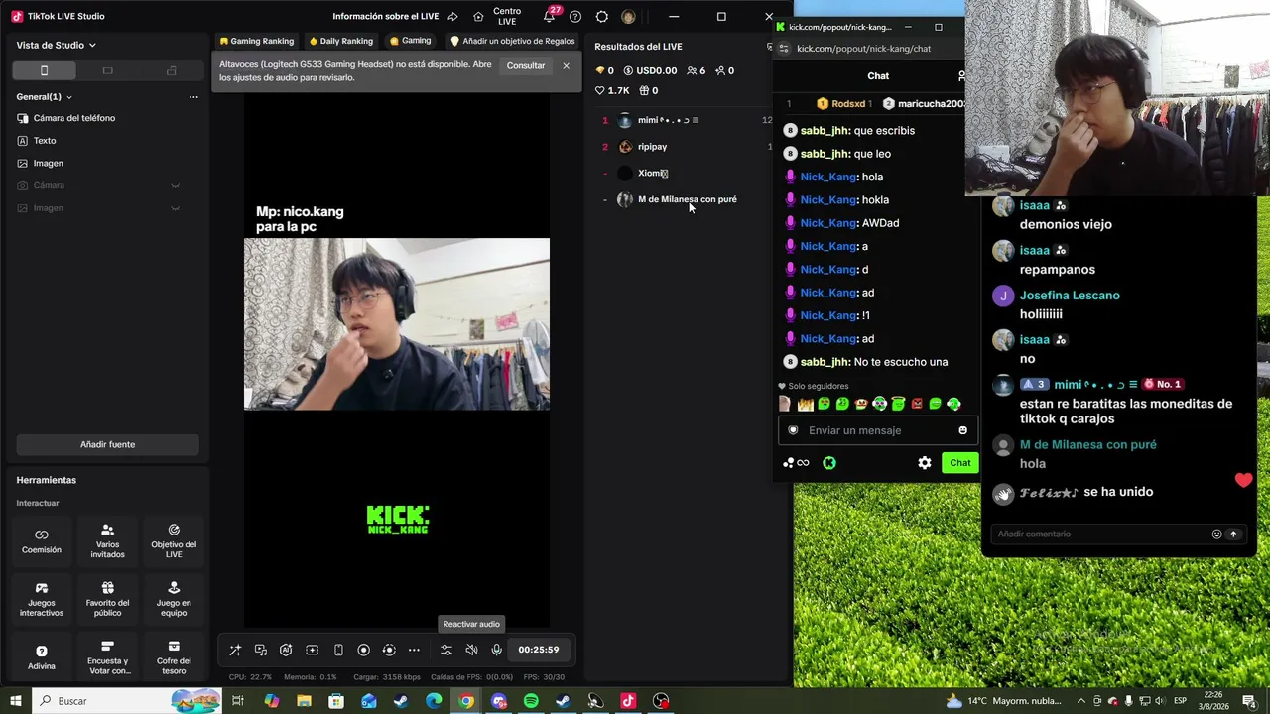Start recording with the record icon
1270x714 pixels.
tap(363, 650)
